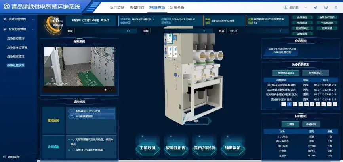The height and width of the screenshot is (162, 343).
Task: Go to page 2 of fault history
Action: (295, 104)
